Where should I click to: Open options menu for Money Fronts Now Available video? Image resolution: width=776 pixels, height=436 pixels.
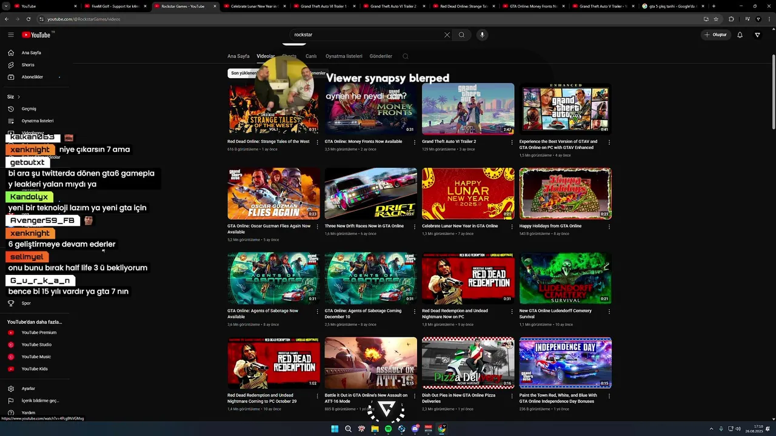pos(415,142)
